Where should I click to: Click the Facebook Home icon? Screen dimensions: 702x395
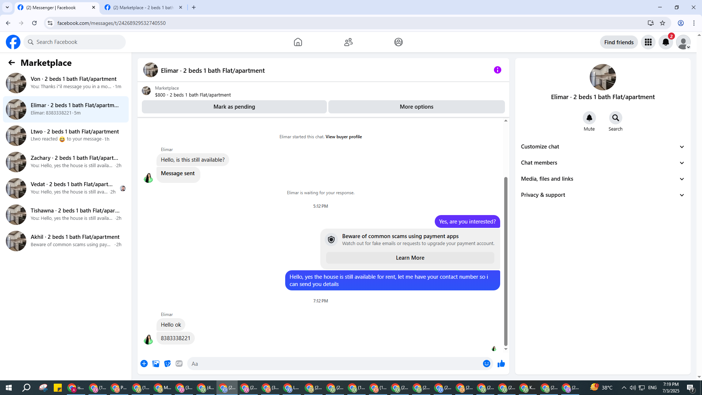click(x=298, y=42)
